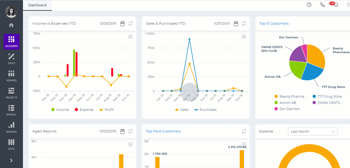Toggle Dor Darmon in pie legend
Screen dimensions: 350x168
(287, 109)
